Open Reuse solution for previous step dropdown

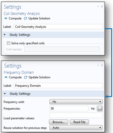coord(76,128)
